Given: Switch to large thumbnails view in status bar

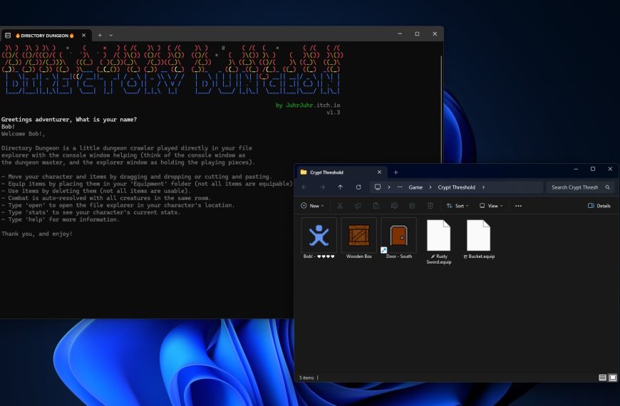Looking at the screenshot, I should click(612, 378).
